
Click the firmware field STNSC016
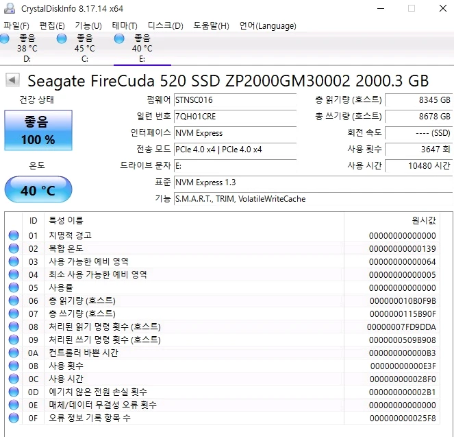235,100
